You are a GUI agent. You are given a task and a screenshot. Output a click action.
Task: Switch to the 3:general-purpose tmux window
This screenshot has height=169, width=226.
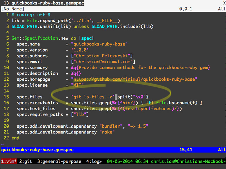pyautogui.click(x=59, y=161)
